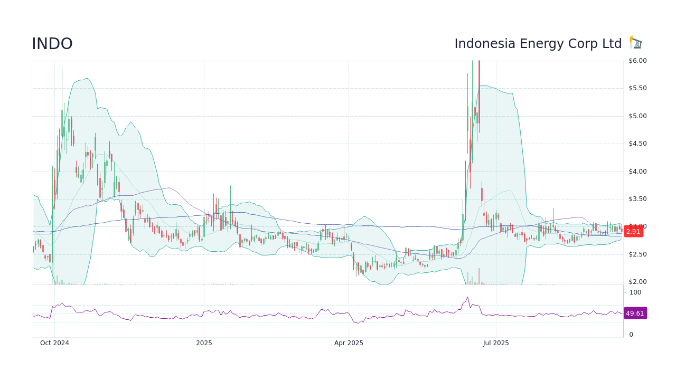This screenshot has height=380, width=676.
Task: Click the red 2.91 last price tag
Action: tap(633, 232)
